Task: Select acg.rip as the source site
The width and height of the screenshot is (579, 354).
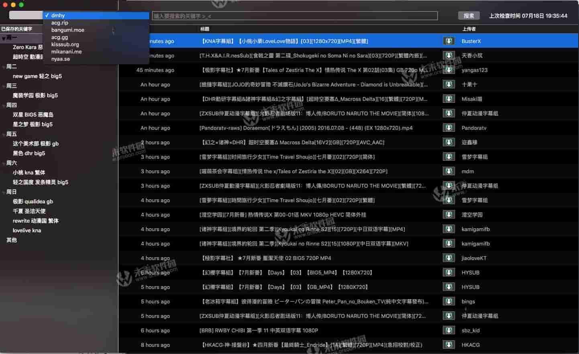Action: pos(96,23)
